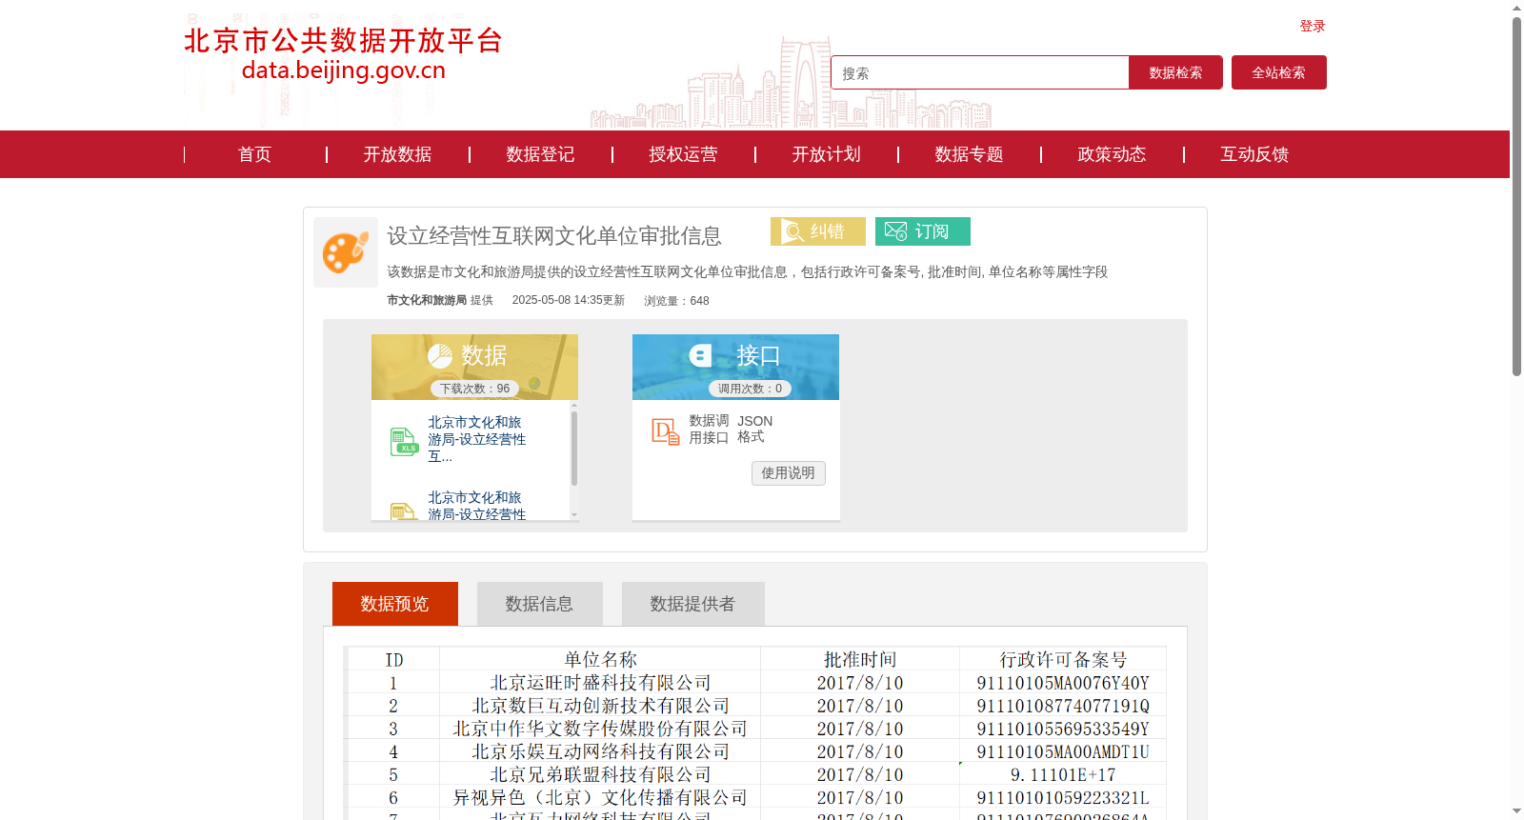Click cell 9.11101E+17

[1063, 774]
